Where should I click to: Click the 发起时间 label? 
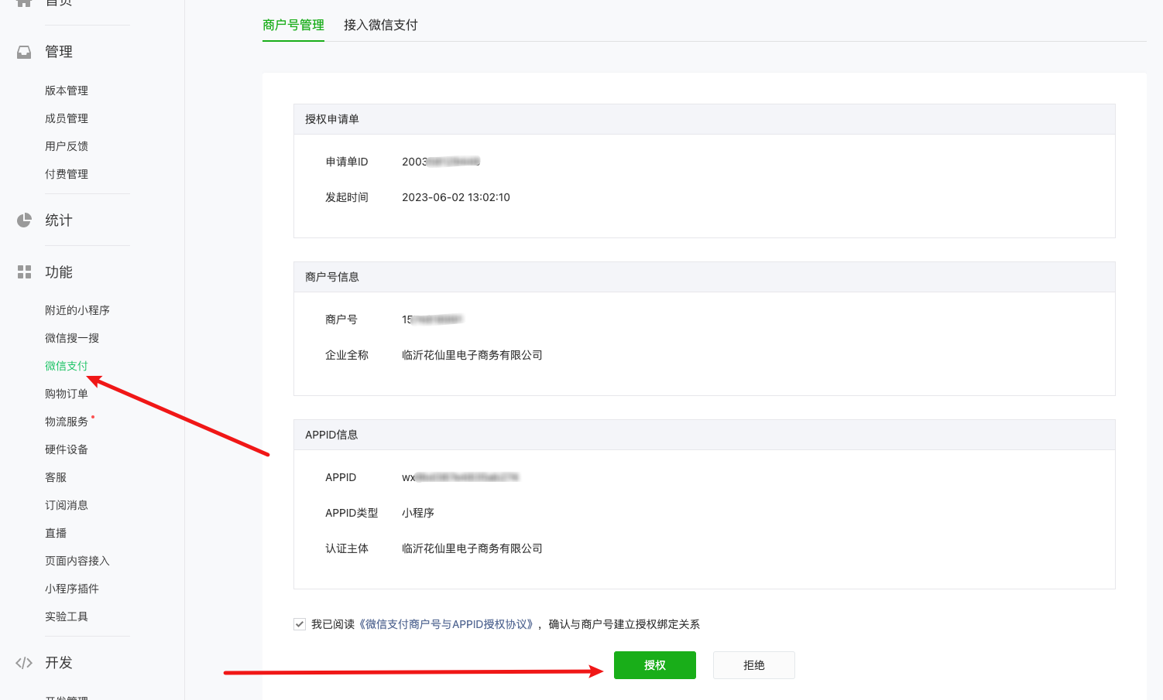tap(347, 197)
